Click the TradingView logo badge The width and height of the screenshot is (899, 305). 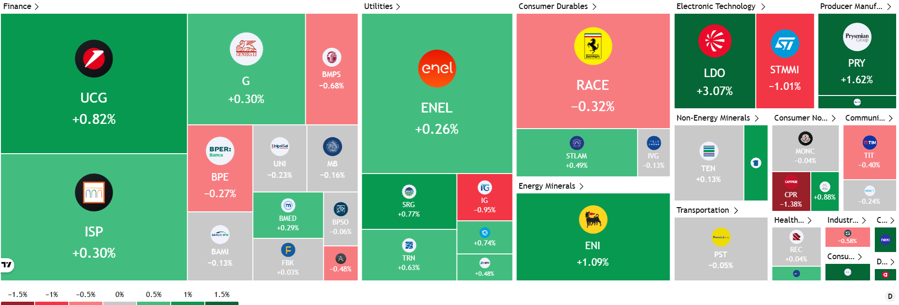tap(7, 265)
